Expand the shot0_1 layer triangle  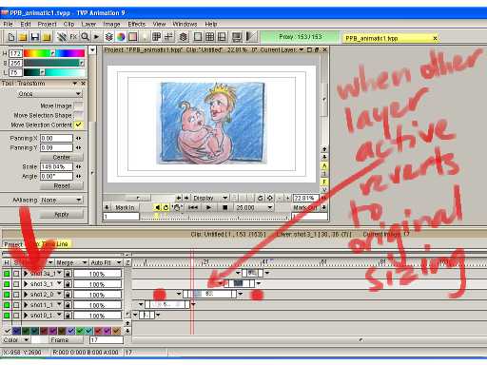point(26,316)
